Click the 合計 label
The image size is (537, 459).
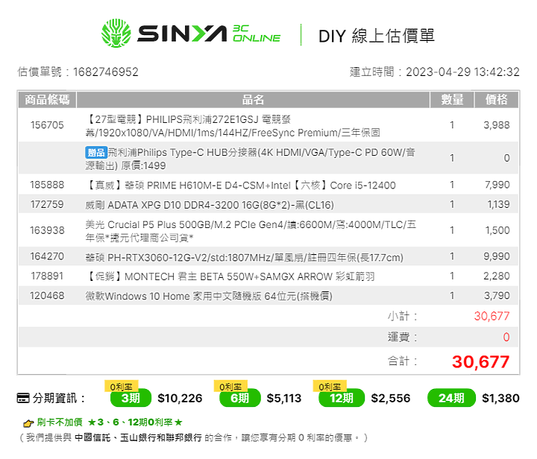click(x=403, y=361)
